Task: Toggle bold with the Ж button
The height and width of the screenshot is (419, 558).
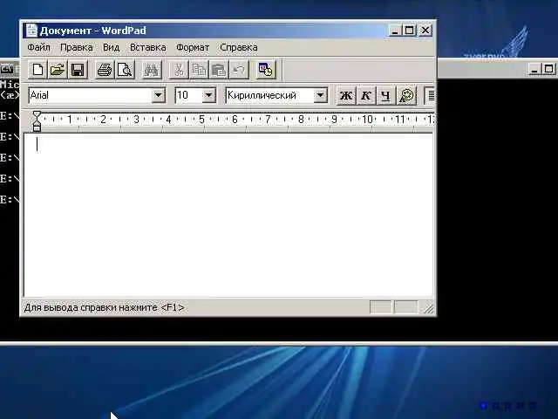Action: tap(346, 95)
